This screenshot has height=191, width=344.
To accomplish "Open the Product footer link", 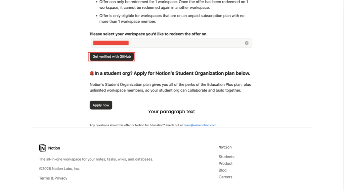I will coord(225,164).
